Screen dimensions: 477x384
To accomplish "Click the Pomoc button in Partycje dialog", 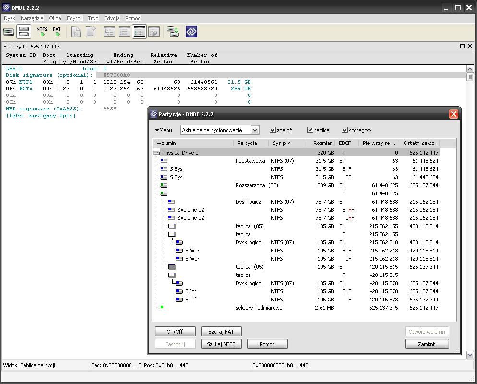I will coord(267,344).
